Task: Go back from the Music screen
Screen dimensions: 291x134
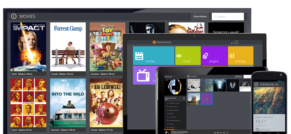Action: 189,76
